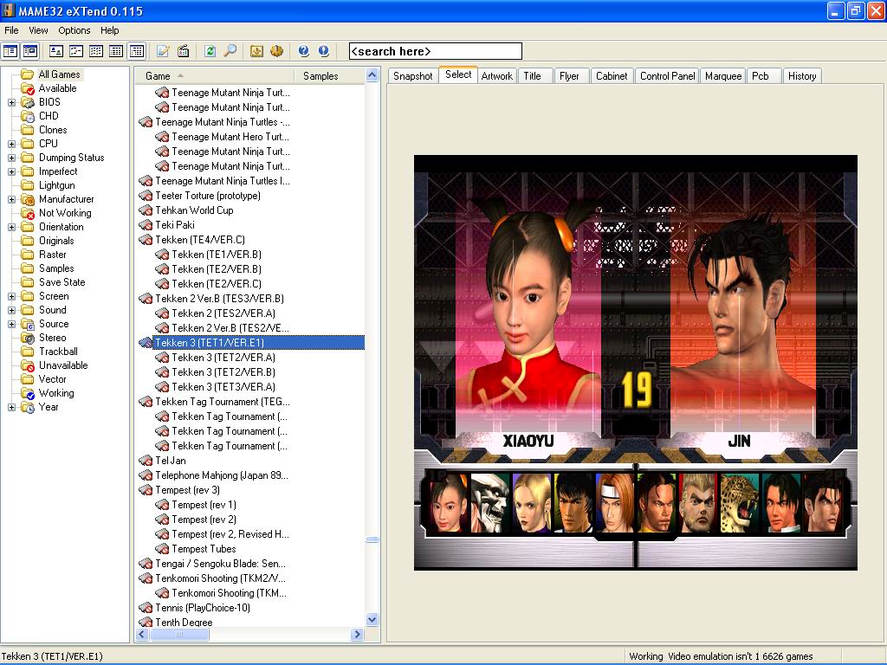The image size is (887, 665).
Task: Switch to large icons view
Action: pos(56,51)
